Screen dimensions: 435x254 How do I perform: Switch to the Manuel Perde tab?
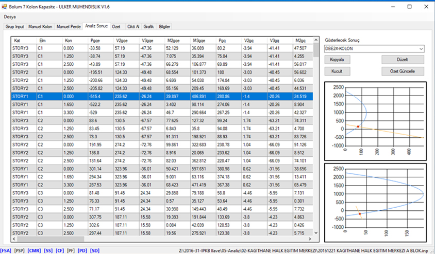(69, 27)
